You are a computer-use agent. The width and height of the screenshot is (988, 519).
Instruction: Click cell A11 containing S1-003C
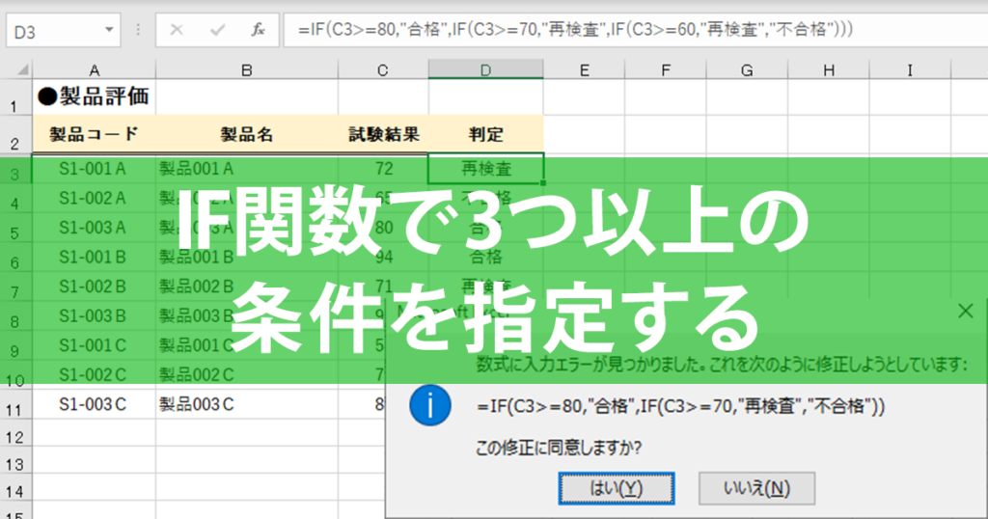(x=94, y=404)
